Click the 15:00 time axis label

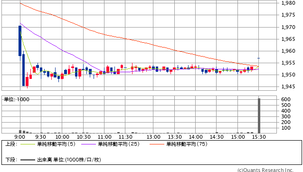tap(238, 137)
